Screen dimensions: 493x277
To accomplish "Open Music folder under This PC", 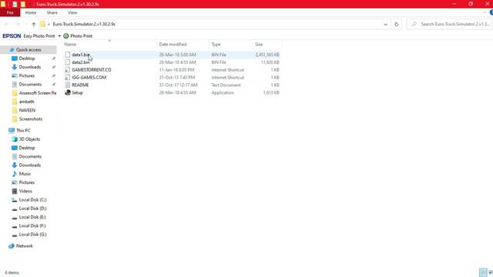I will [x=25, y=174].
